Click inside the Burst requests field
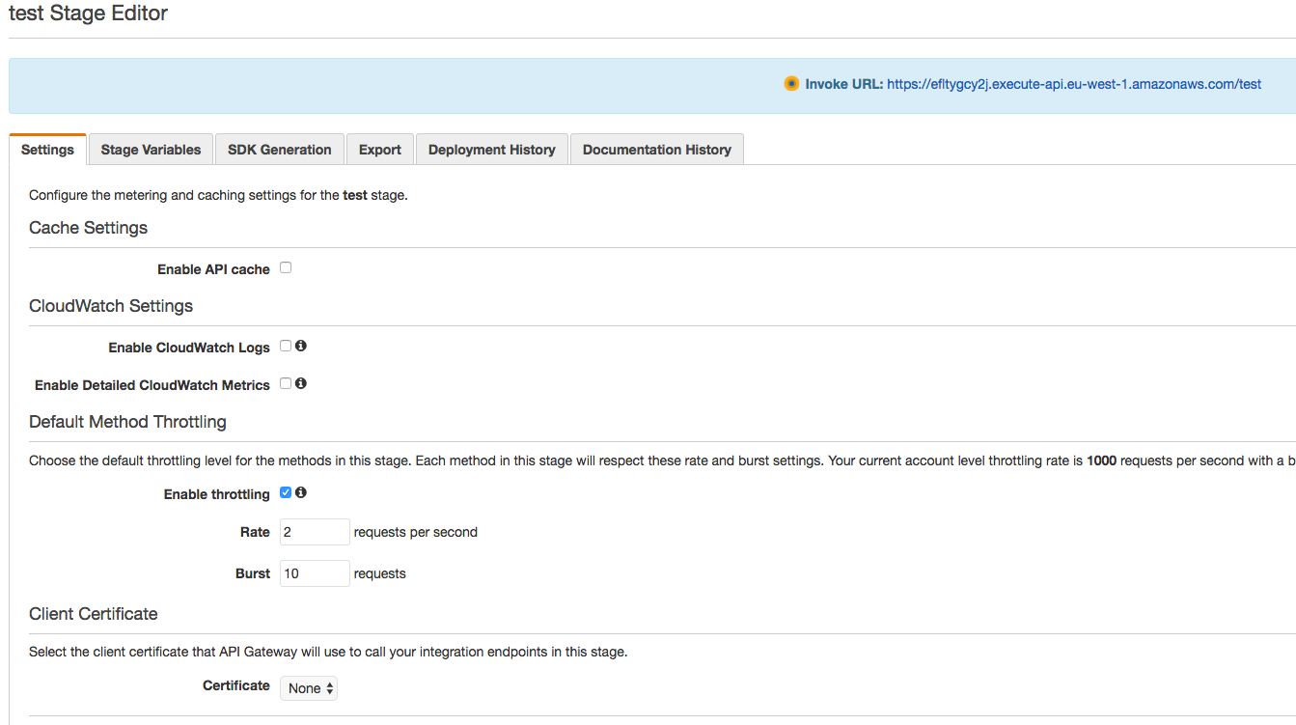 314,572
